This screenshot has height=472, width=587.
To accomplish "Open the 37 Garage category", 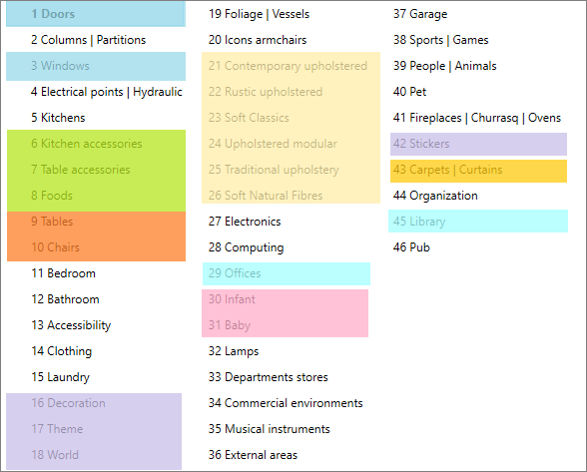I will point(420,14).
